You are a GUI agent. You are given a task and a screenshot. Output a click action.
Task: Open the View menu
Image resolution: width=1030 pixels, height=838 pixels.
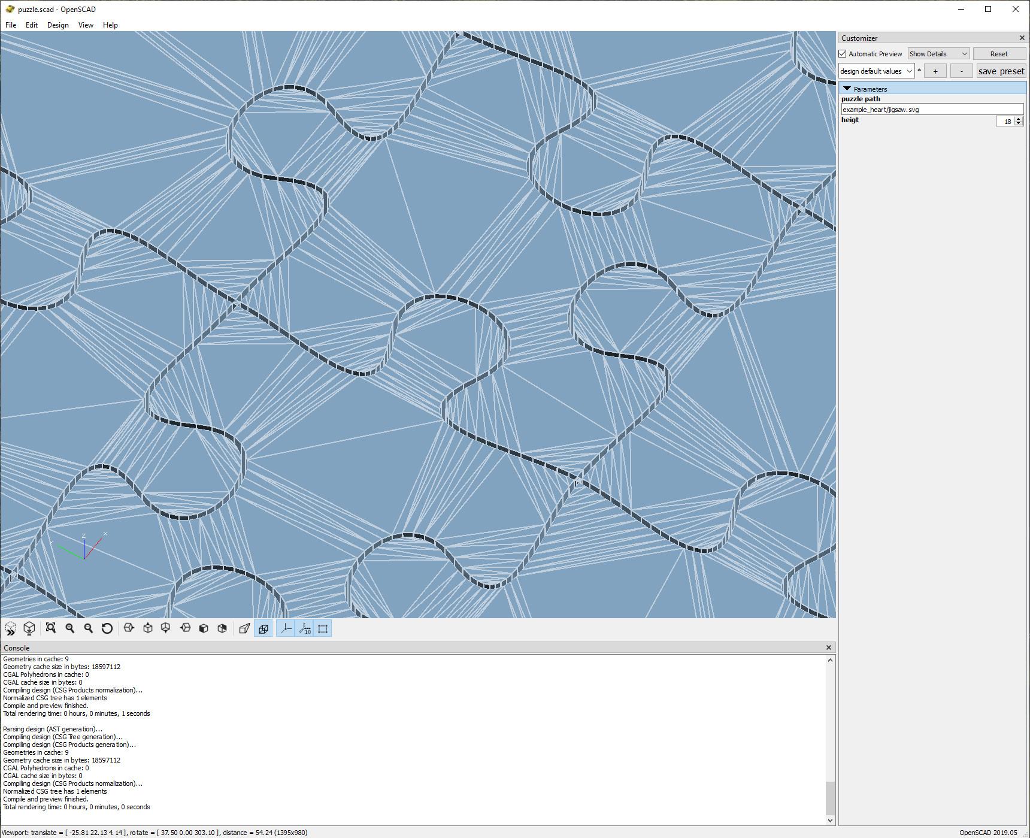(85, 25)
